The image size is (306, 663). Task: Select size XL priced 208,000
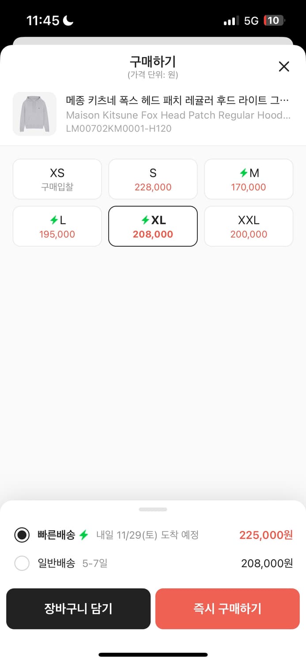tap(153, 226)
